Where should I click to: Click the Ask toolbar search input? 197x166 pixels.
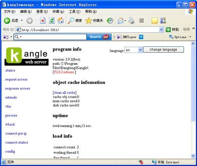pyautogui.click(x=50, y=37)
